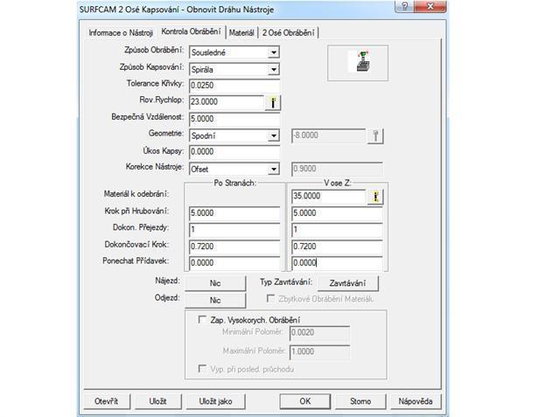560x417 pixels.
Task: Click the info icon beside Rov.Rychlop field
Action: 274,102
